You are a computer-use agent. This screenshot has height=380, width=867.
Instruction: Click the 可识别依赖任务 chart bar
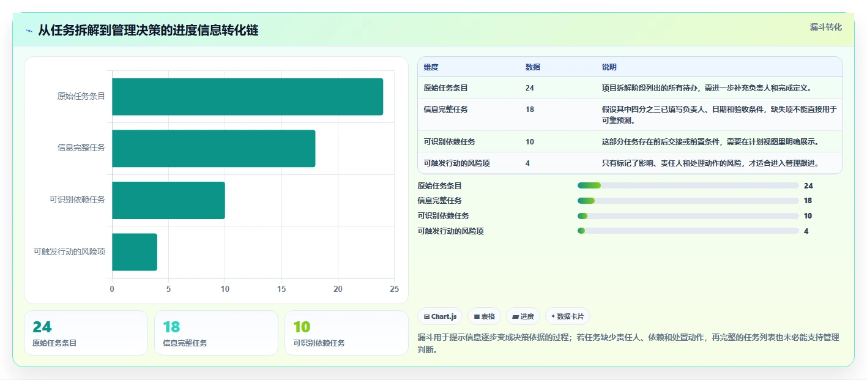(168, 200)
